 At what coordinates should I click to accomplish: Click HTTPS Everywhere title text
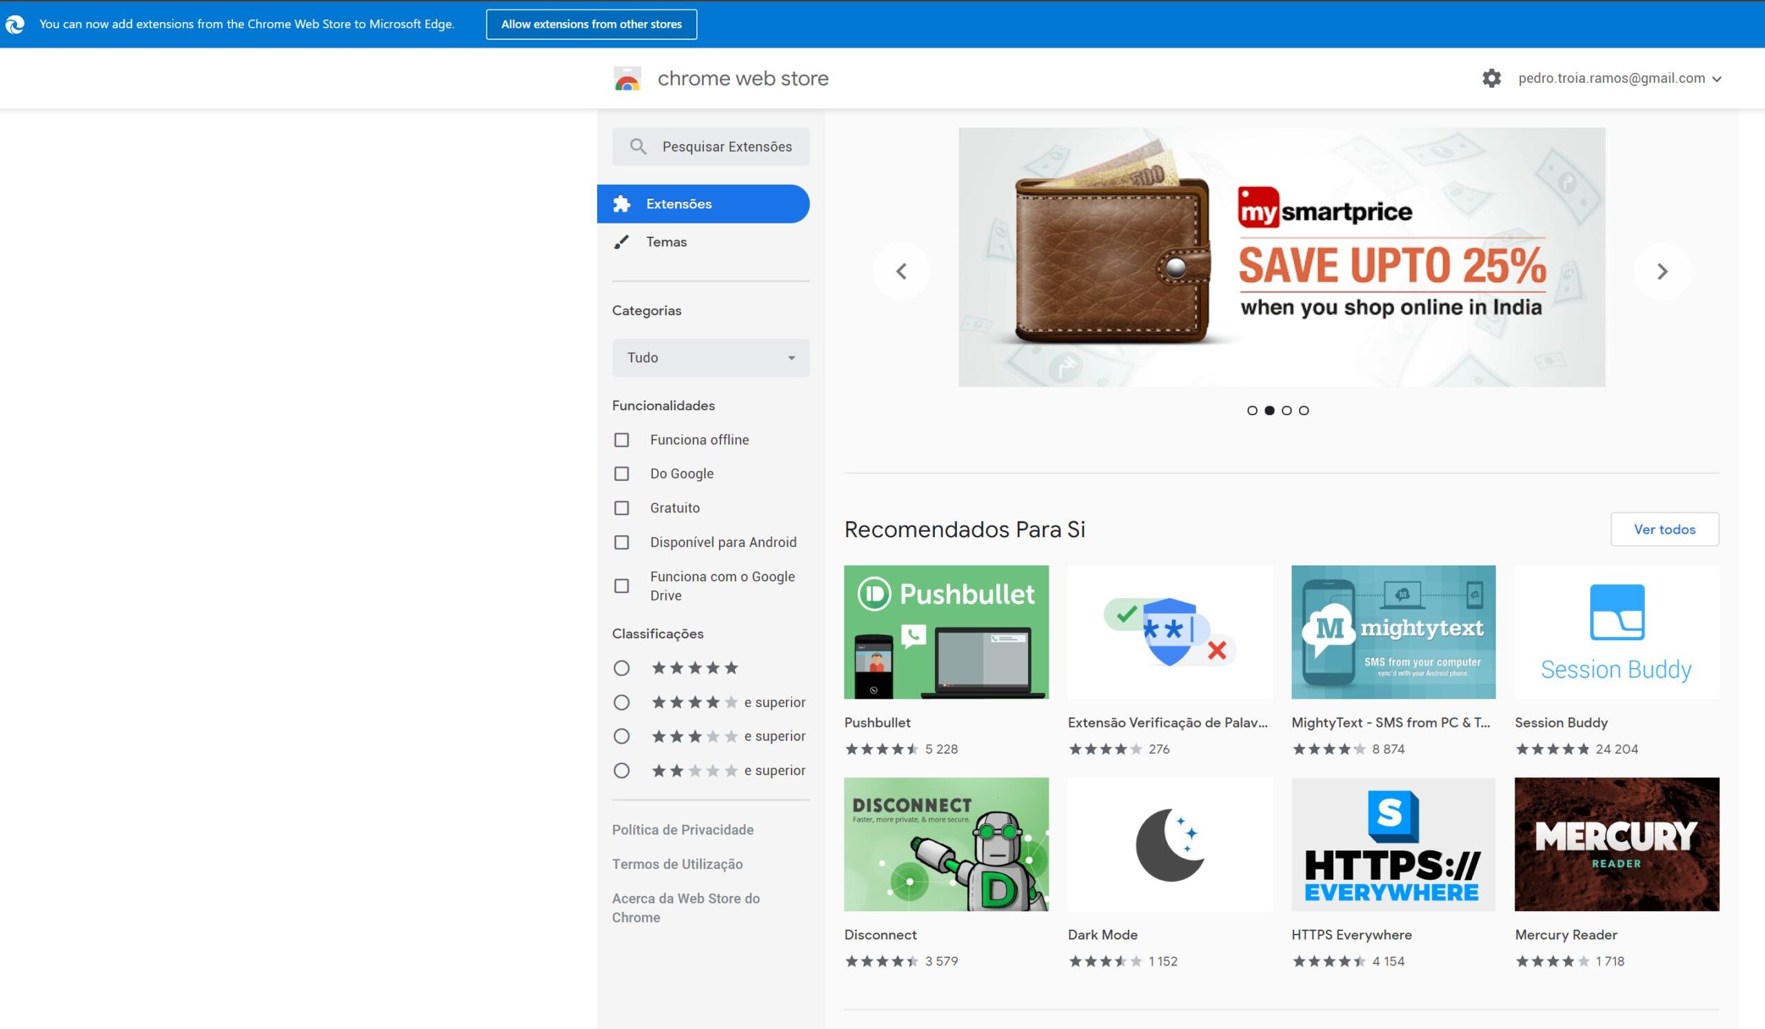point(1351,935)
